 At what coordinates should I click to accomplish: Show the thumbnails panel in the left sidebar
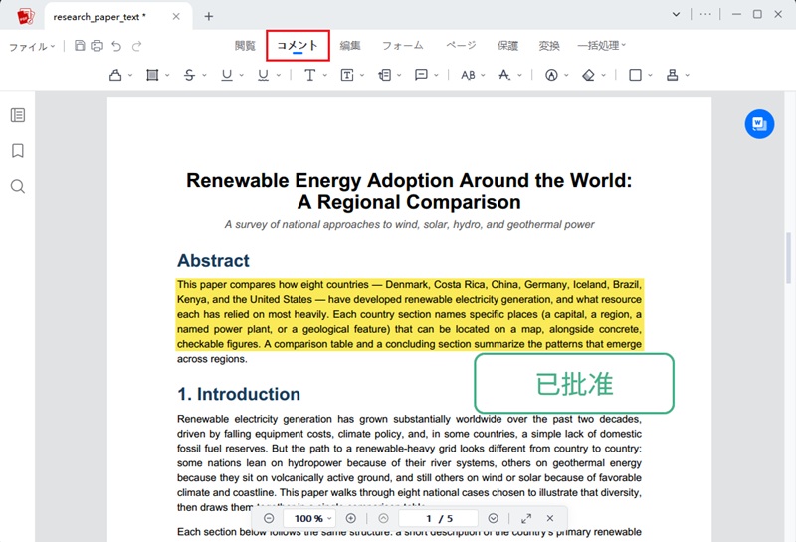18,115
